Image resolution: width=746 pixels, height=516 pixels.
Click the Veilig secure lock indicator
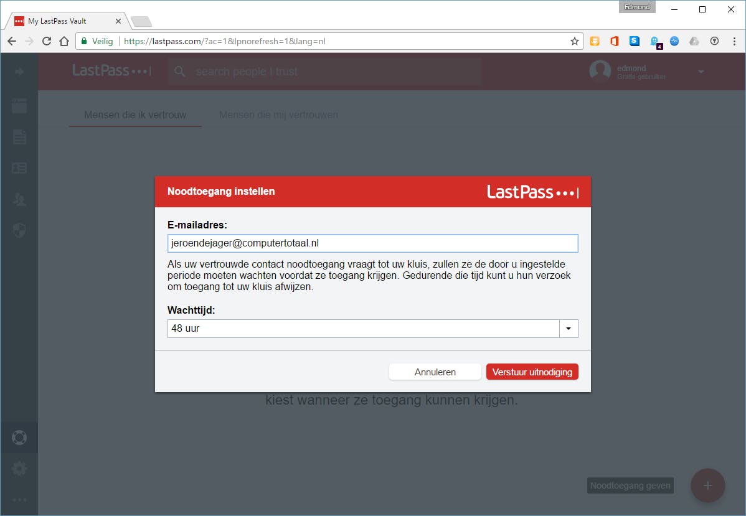pyautogui.click(x=97, y=41)
